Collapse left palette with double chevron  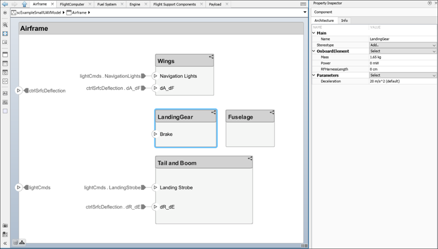tap(5, 243)
